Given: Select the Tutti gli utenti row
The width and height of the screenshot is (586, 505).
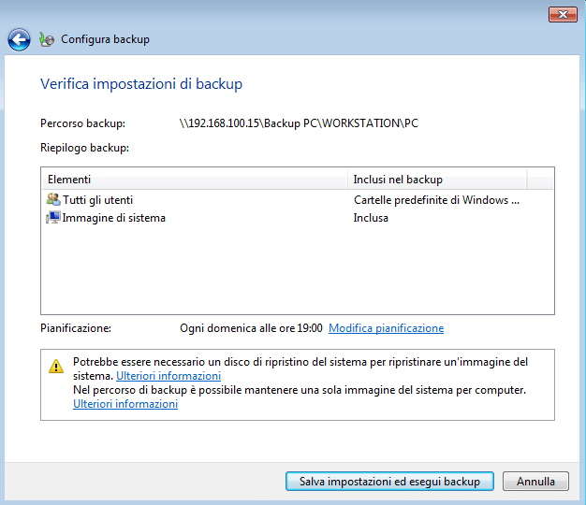Looking at the screenshot, I should click(297, 200).
